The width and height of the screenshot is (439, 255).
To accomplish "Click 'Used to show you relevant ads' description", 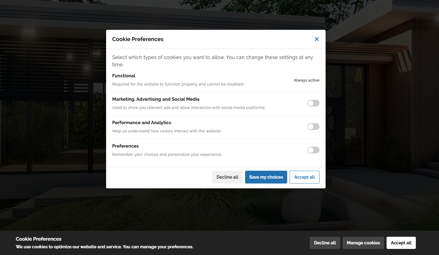I will point(189,108).
